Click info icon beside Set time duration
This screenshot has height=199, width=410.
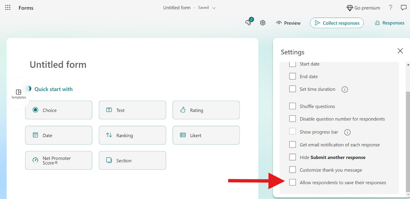coord(345,89)
